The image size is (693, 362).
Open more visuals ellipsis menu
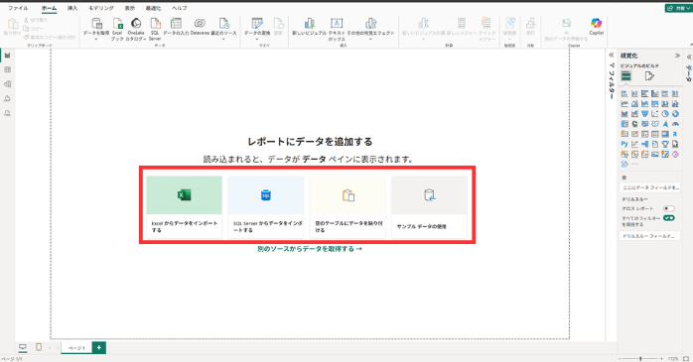click(x=634, y=164)
